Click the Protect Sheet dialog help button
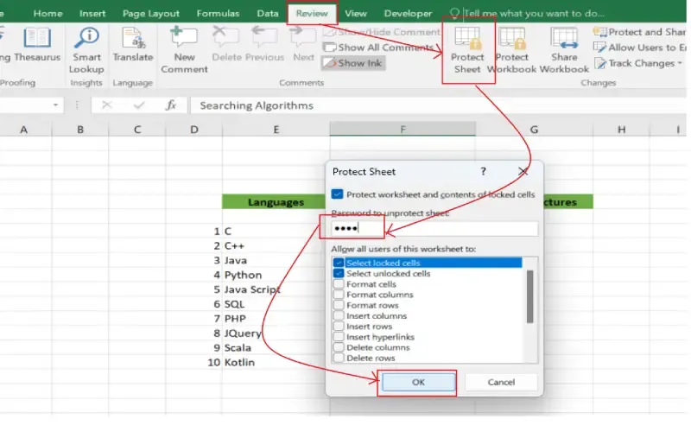The height and width of the screenshot is (438, 691). [x=484, y=171]
